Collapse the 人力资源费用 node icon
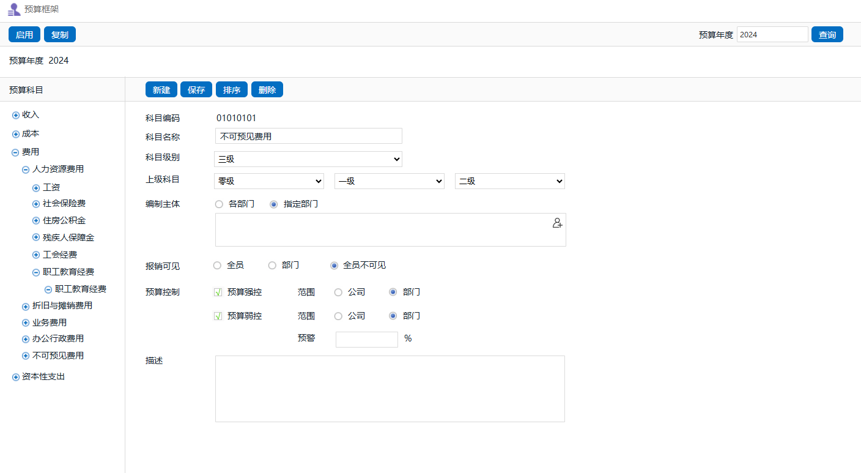 [26, 170]
